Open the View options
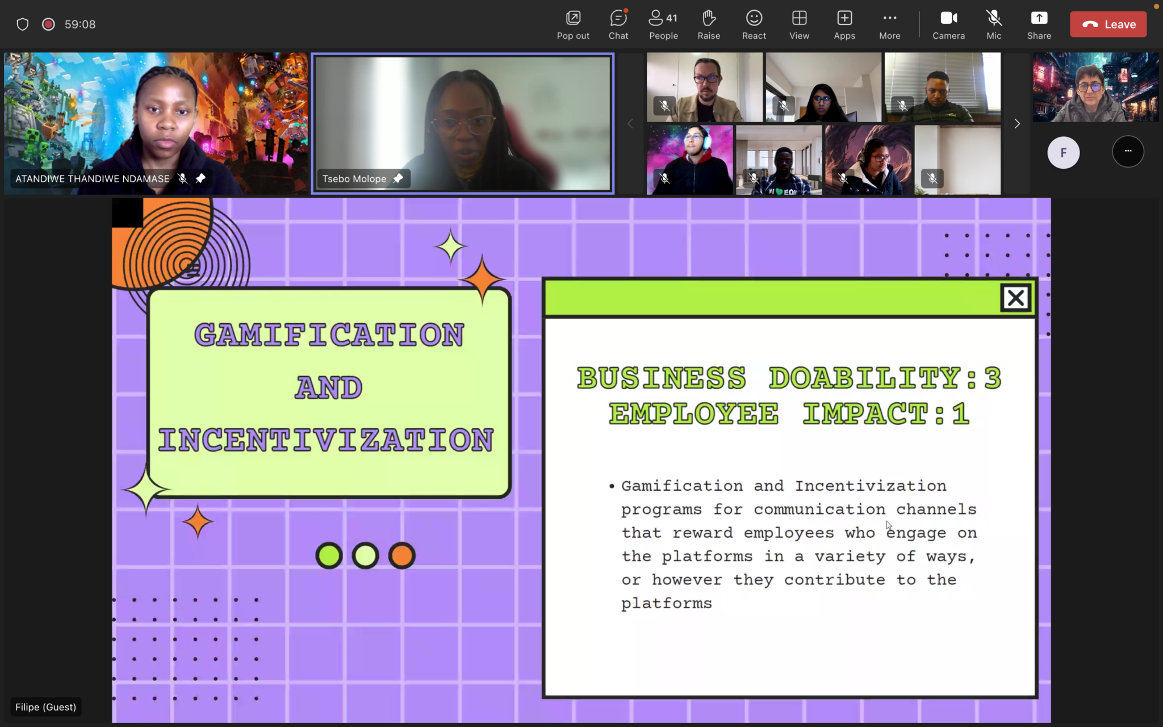 (x=798, y=24)
